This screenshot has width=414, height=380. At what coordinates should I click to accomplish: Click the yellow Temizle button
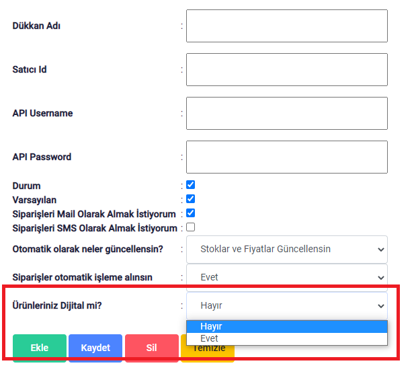(x=208, y=352)
